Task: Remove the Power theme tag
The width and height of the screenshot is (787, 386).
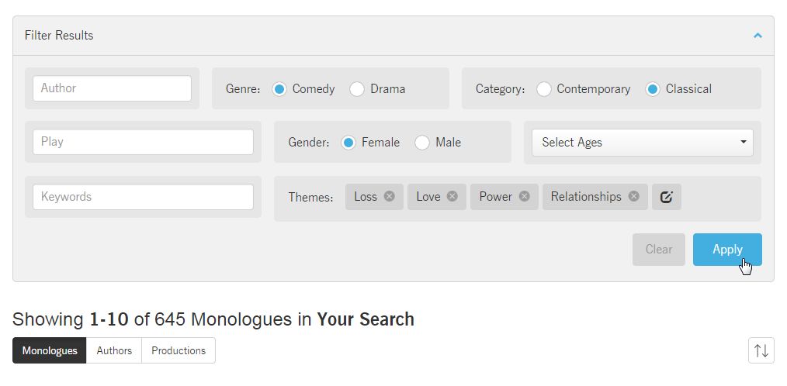Action: pyautogui.click(x=525, y=196)
